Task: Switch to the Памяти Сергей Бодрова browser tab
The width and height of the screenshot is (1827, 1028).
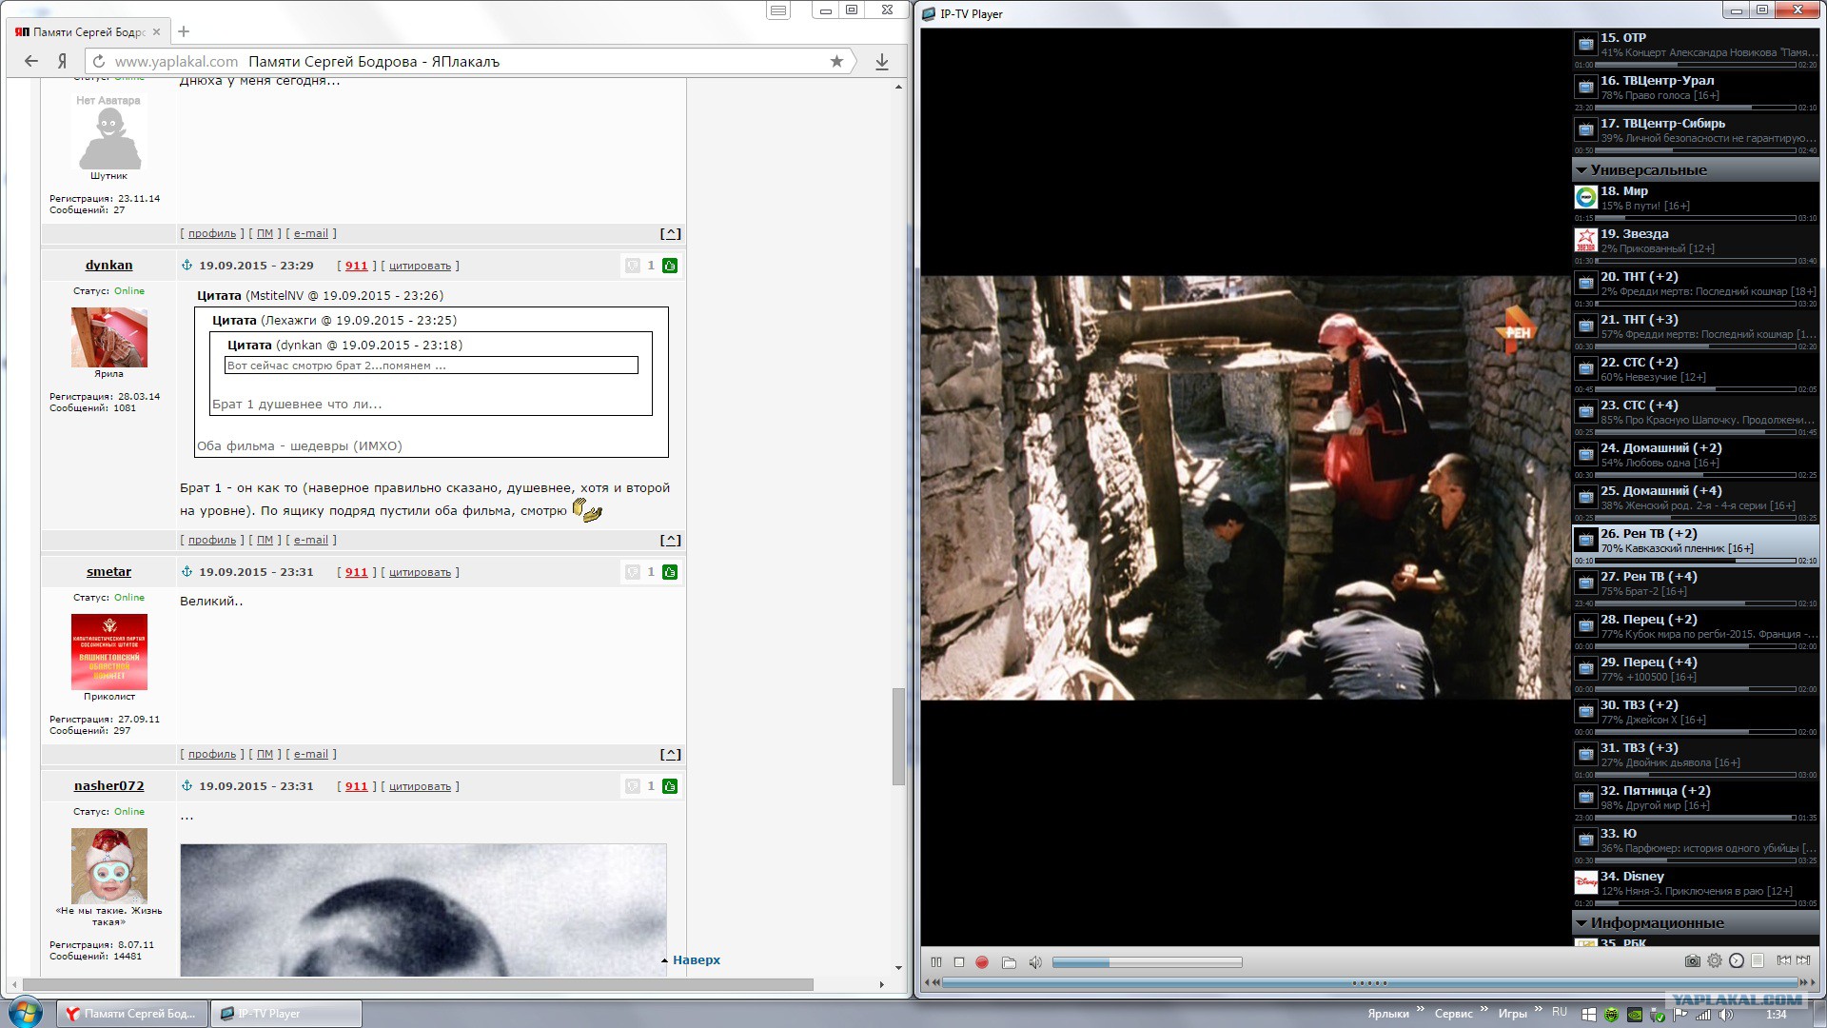Action: (88, 31)
